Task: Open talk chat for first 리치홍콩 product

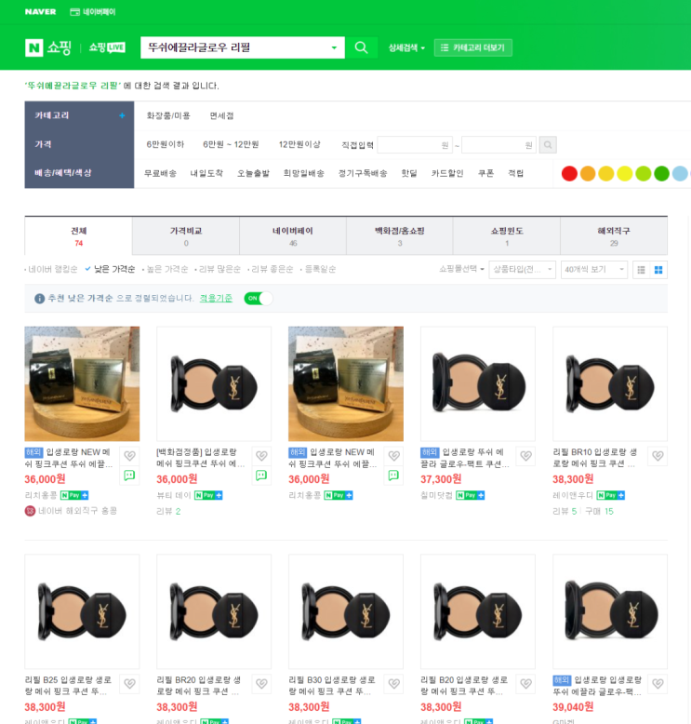Action: click(129, 476)
